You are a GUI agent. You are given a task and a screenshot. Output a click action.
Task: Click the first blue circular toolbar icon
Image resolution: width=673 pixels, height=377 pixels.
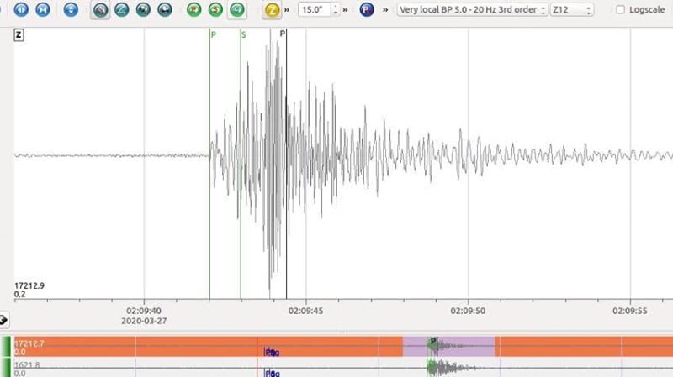pos(22,10)
